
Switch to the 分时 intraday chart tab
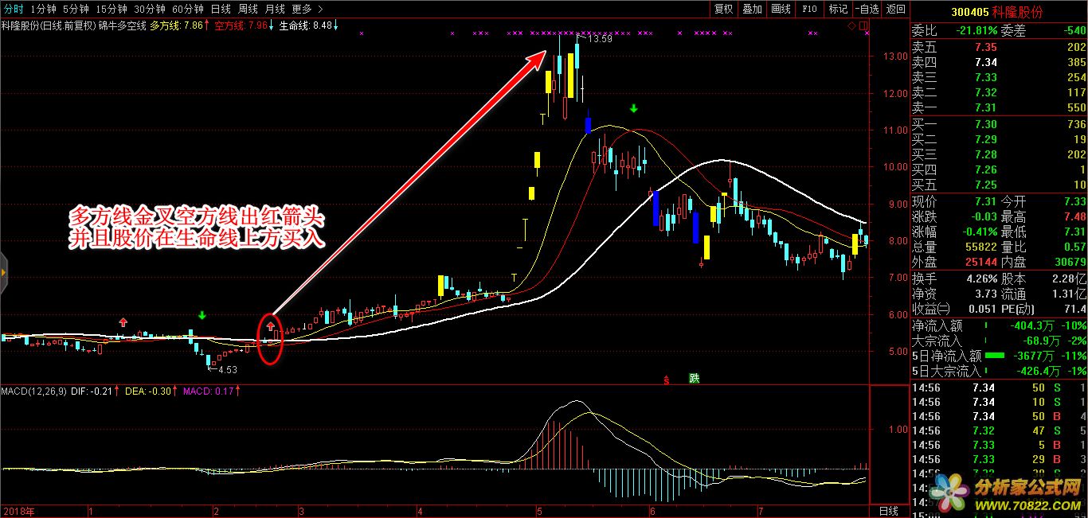point(14,9)
